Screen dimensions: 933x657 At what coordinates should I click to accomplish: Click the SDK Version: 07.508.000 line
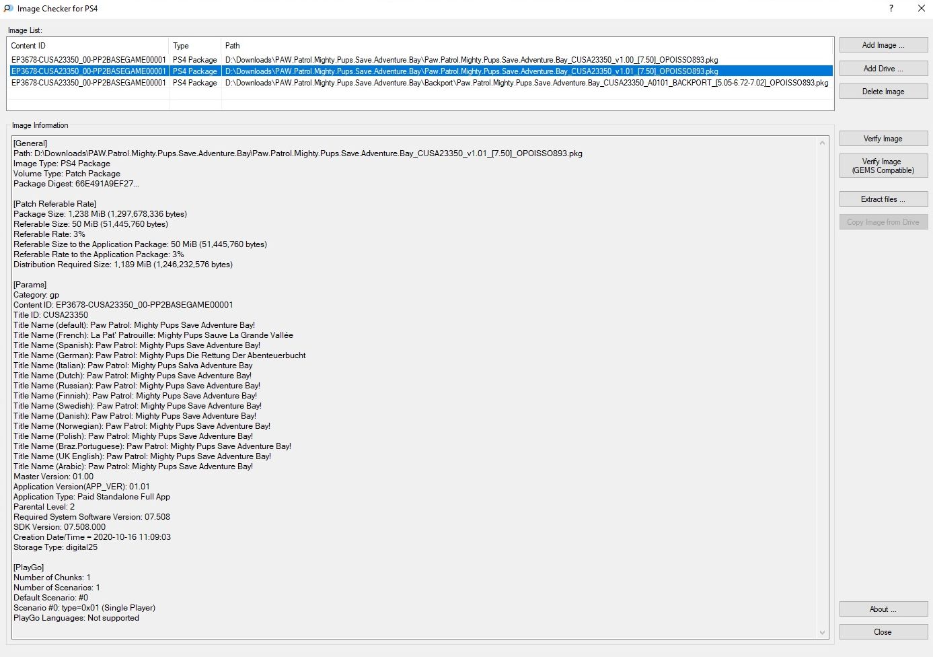click(x=59, y=527)
